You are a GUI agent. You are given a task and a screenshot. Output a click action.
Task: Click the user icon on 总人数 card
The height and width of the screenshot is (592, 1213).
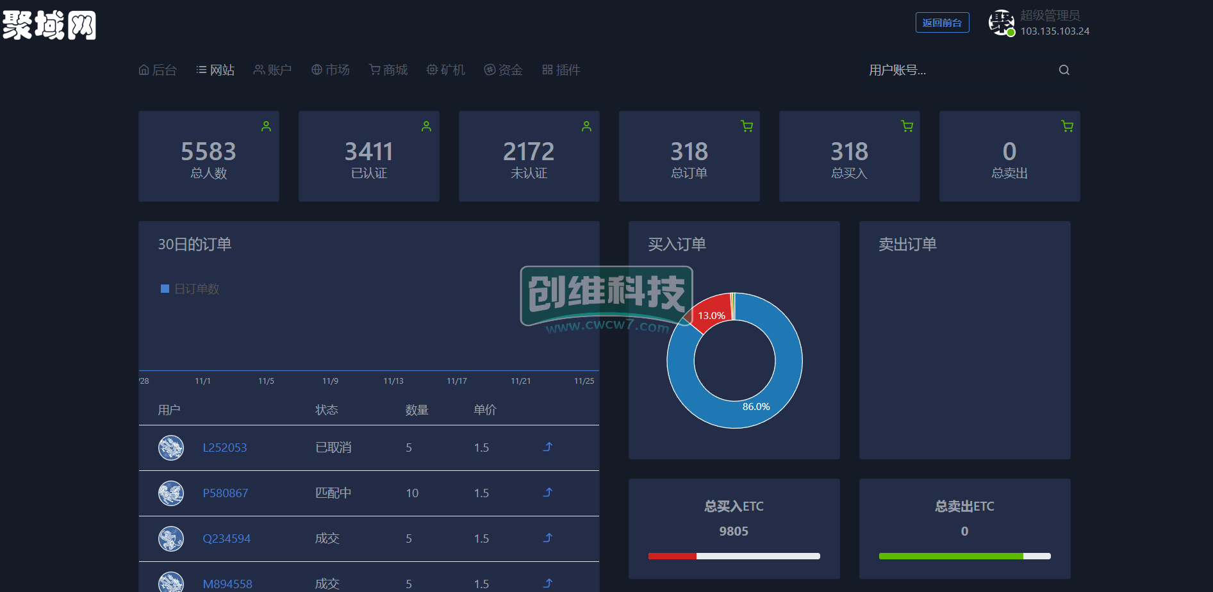(x=266, y=127)
